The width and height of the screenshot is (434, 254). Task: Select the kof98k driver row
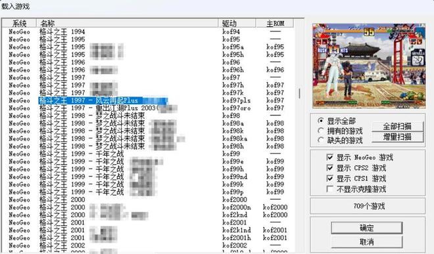(x=148, y=131)
